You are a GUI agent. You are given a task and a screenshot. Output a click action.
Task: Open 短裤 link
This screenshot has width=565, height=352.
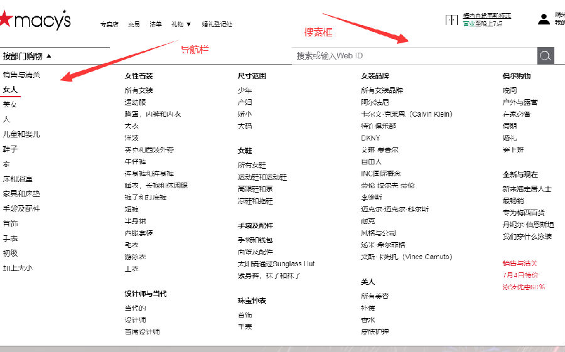(132, 209)
